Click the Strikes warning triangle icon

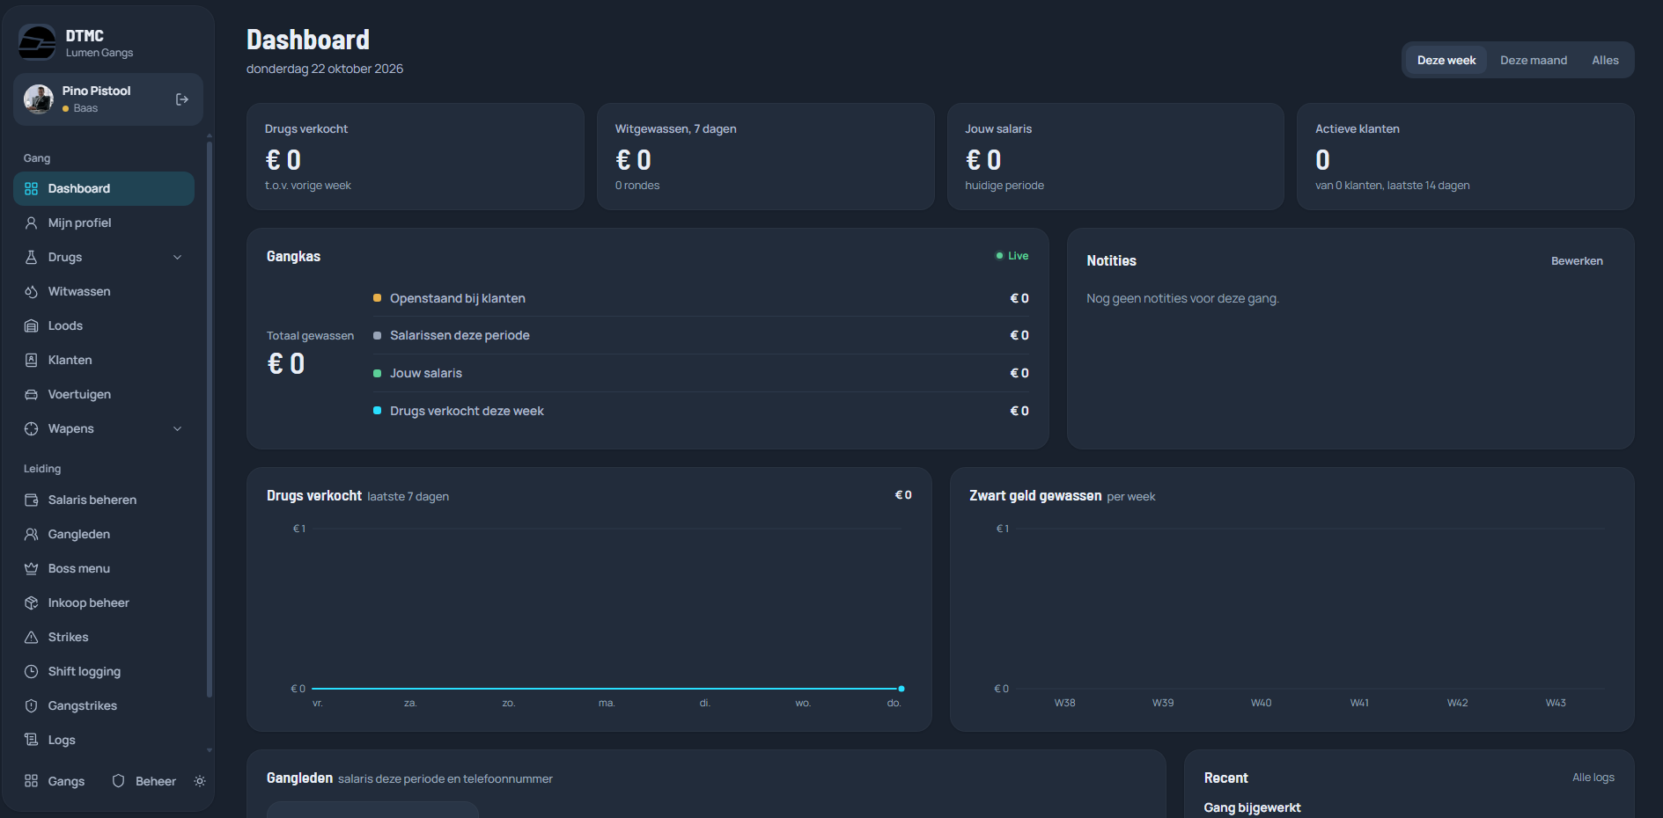point(31,637)
